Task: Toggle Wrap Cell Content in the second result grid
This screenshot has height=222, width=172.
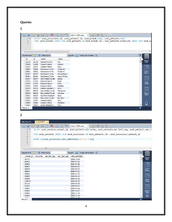Action: click(x=96, y=152)
